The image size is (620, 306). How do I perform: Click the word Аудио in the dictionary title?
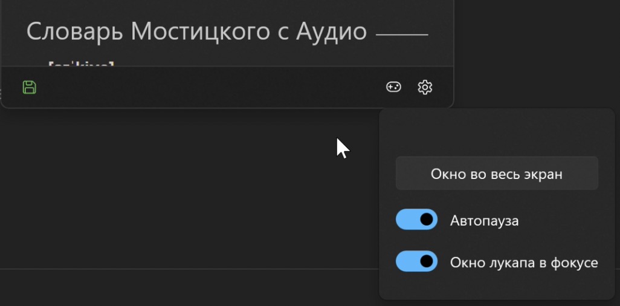[x=331, y=31]
